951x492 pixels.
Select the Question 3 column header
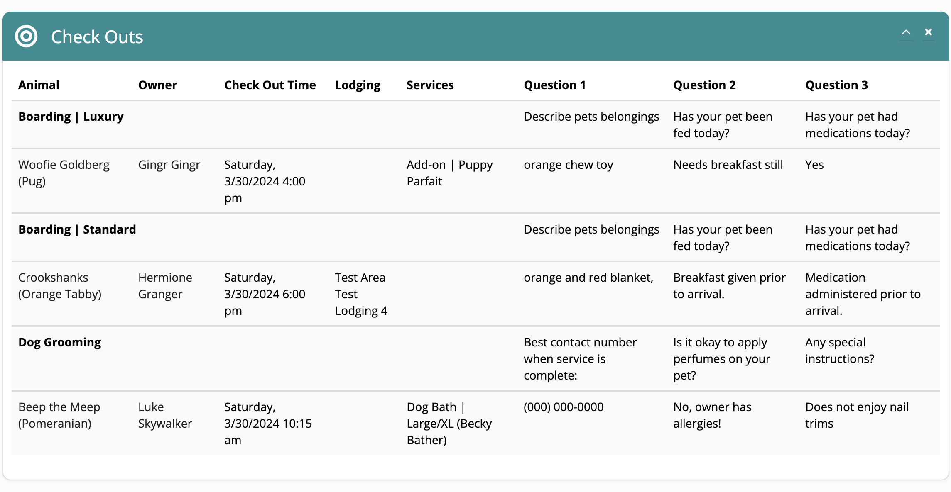point(836,85)
